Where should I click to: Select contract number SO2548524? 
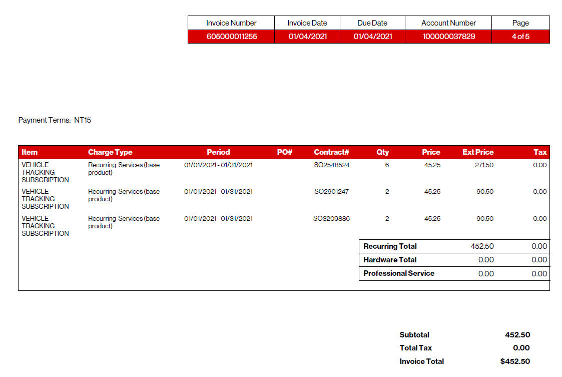click(331, 165)
